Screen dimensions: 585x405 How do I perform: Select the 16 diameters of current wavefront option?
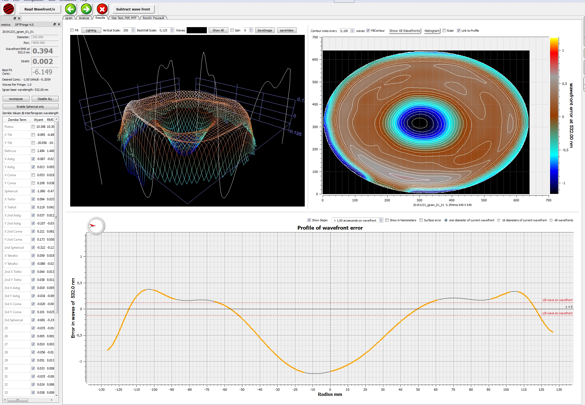tap(499, 220)
